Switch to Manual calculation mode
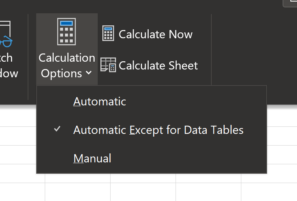This screenshot has width=297, height=201. point(92,158)
